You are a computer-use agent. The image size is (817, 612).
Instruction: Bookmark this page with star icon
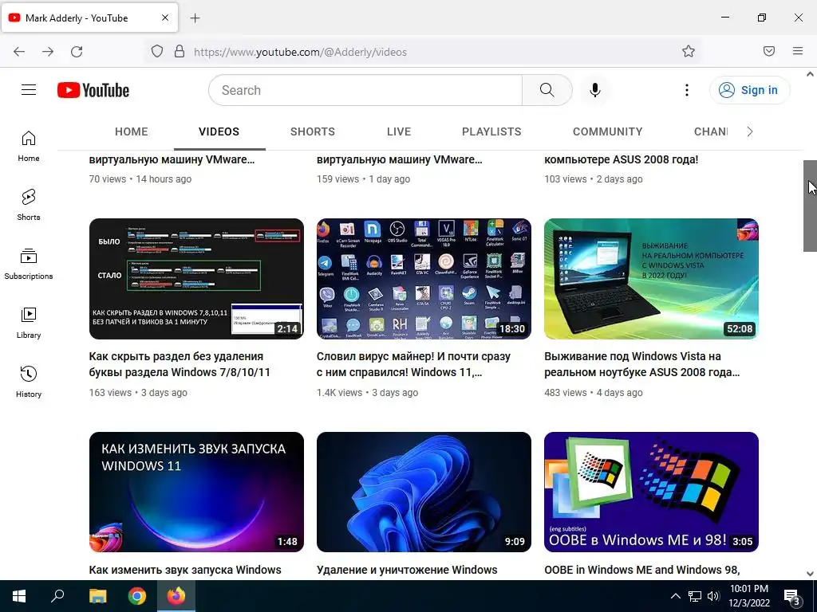(x=689, y=52)
